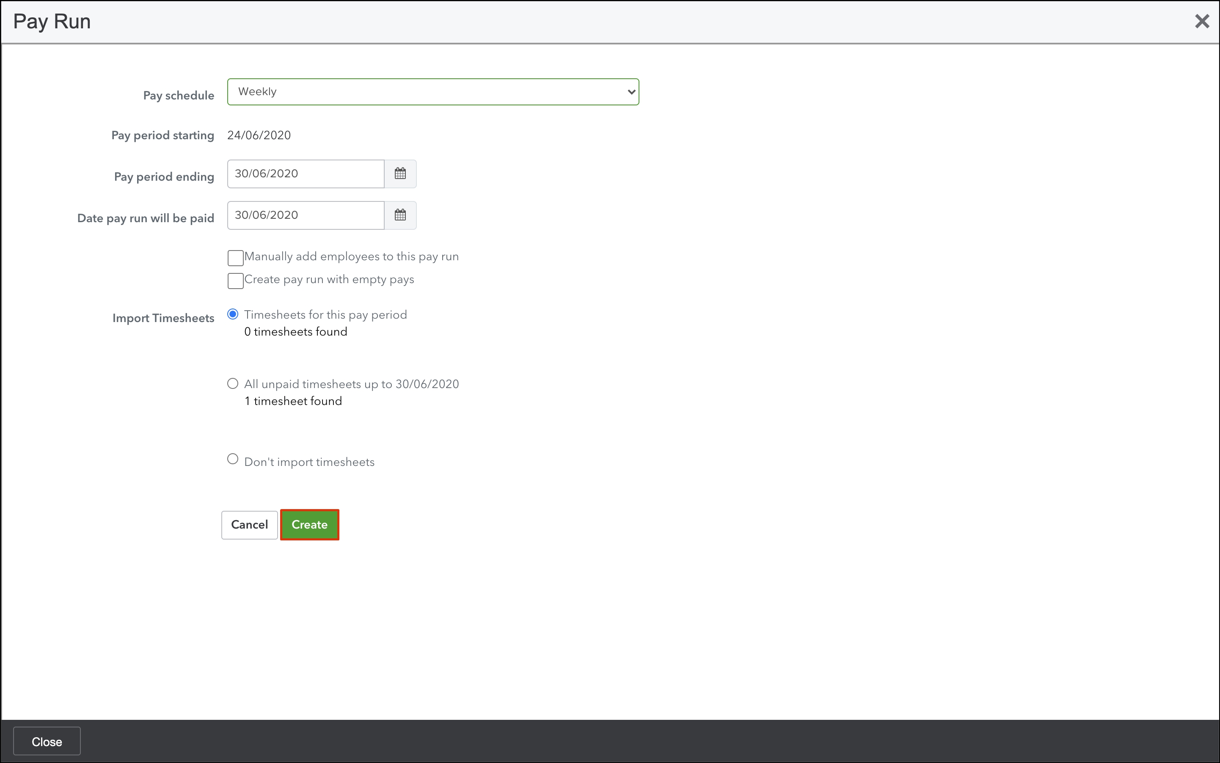The width and height of the screenshot is (1220, 763).
Task: Click the Manually add employees label text
Action: [351, 256]
